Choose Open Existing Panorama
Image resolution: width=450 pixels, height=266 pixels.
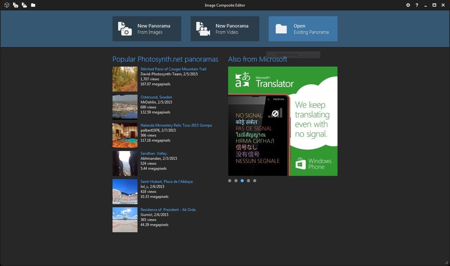[303, 29]
